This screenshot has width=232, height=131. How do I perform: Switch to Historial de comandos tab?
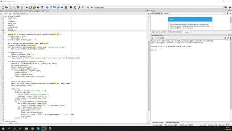tap(173, 122)
